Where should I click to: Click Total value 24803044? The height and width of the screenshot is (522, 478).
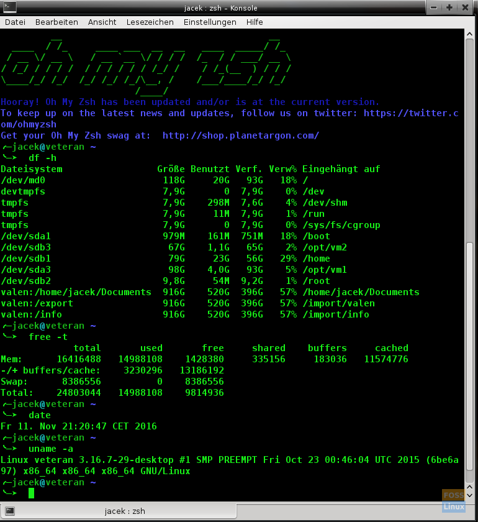pos(79,393)
